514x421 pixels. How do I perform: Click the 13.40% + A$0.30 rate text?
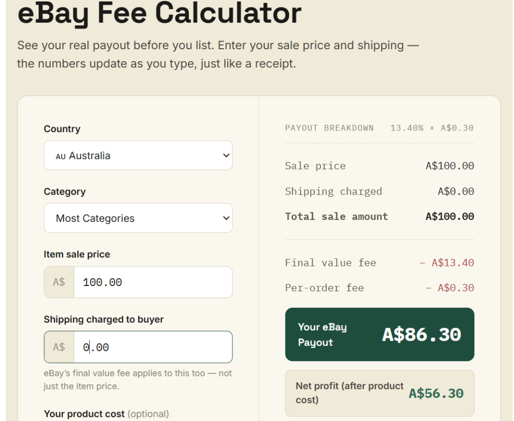432,128
